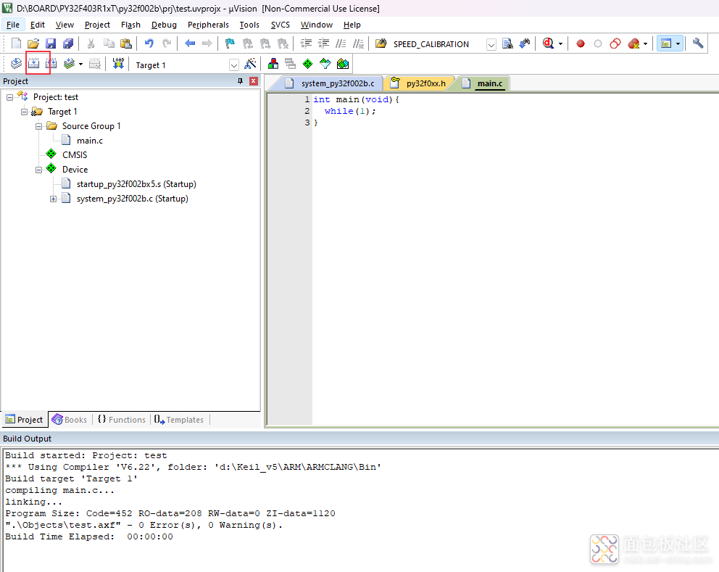This screenshot has height=572, width=719.
Task: Download to flash with the LOAD icon
Action: (x=118, y=64)
